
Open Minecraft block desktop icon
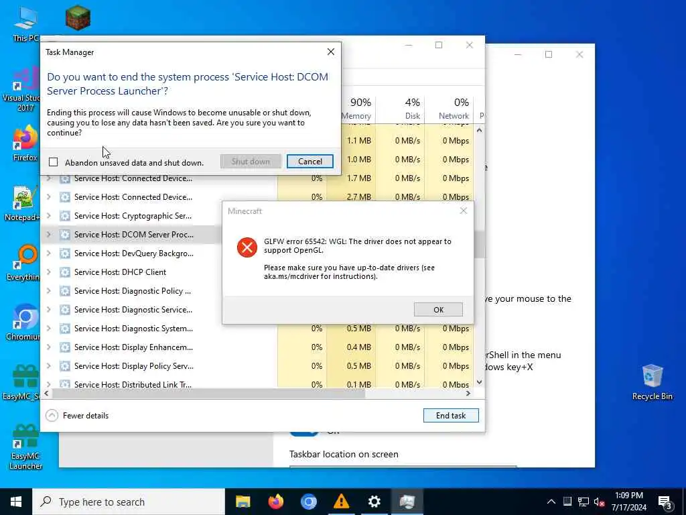(78, 17)
